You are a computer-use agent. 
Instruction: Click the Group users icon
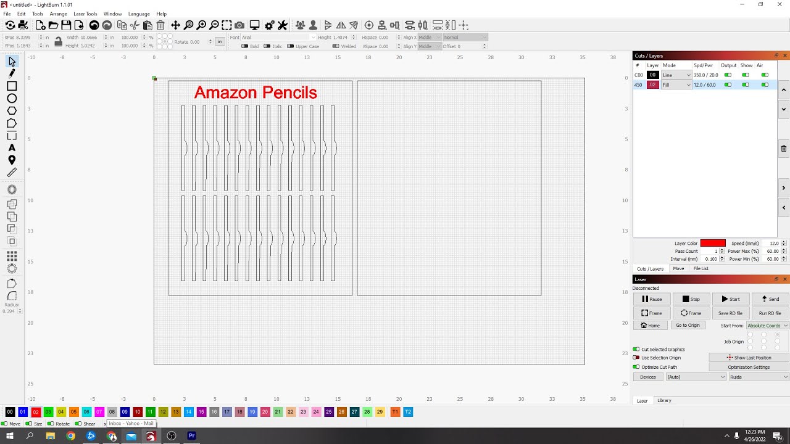coord(300,25)
